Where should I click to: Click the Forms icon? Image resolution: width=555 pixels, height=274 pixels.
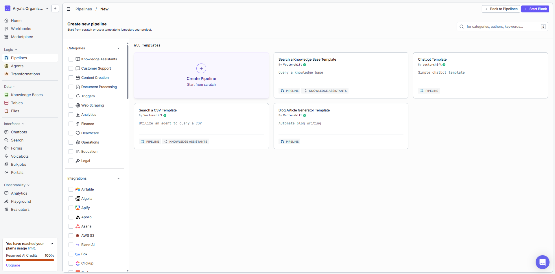6,148
